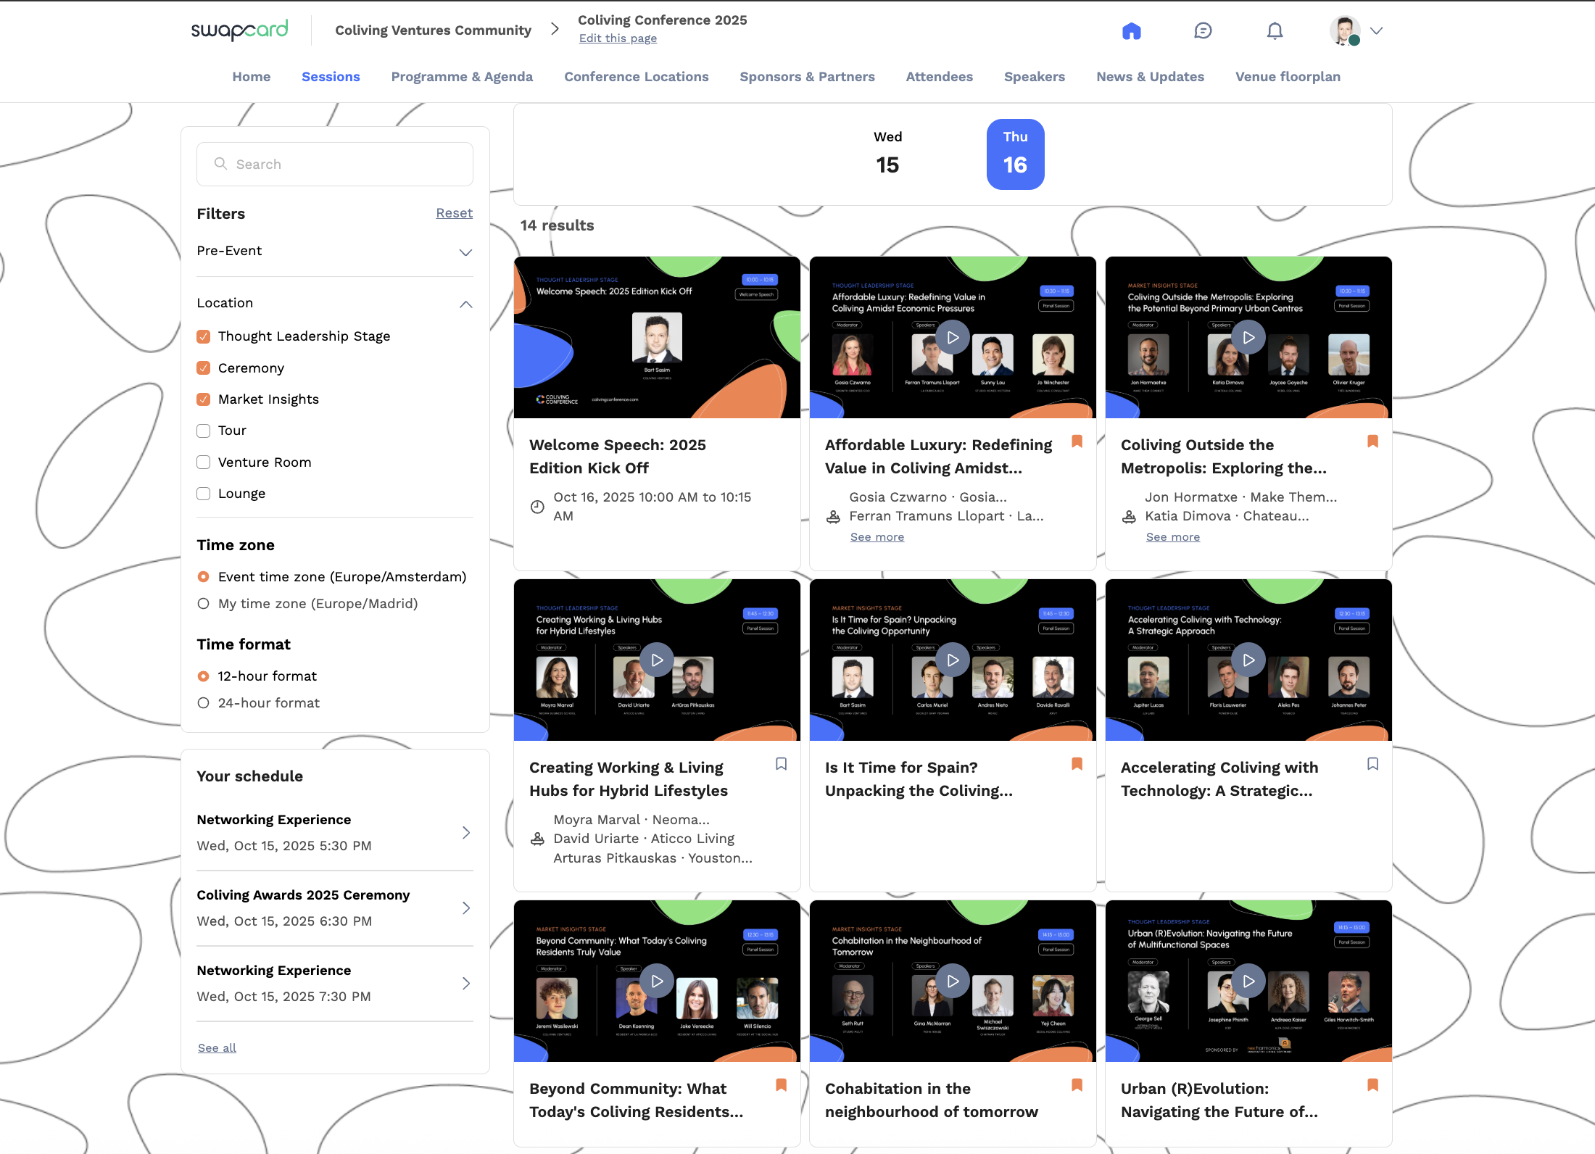Screen dimensions: 1595x1154
Task: Select the Wed 15 date tab
Action: point(887,154)
